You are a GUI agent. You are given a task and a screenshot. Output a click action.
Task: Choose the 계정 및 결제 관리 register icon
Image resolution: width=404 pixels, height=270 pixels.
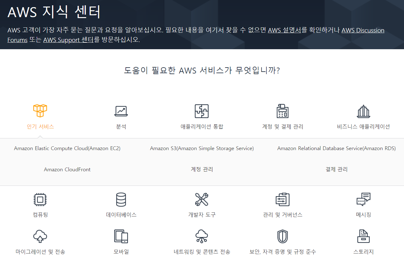pyautogui.click(x=283, y=111)
